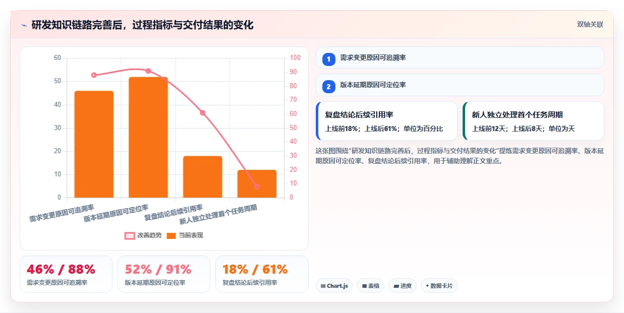The image size is (624, 313).
Task: Click the 表格 tag icon
Action: [364, 286]
